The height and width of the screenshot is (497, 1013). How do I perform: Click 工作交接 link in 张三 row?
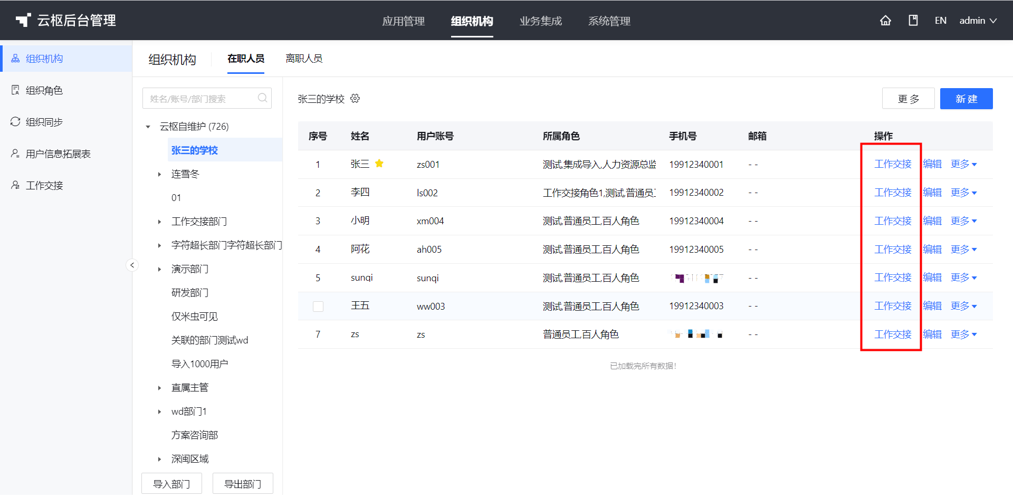pos(893,164)
